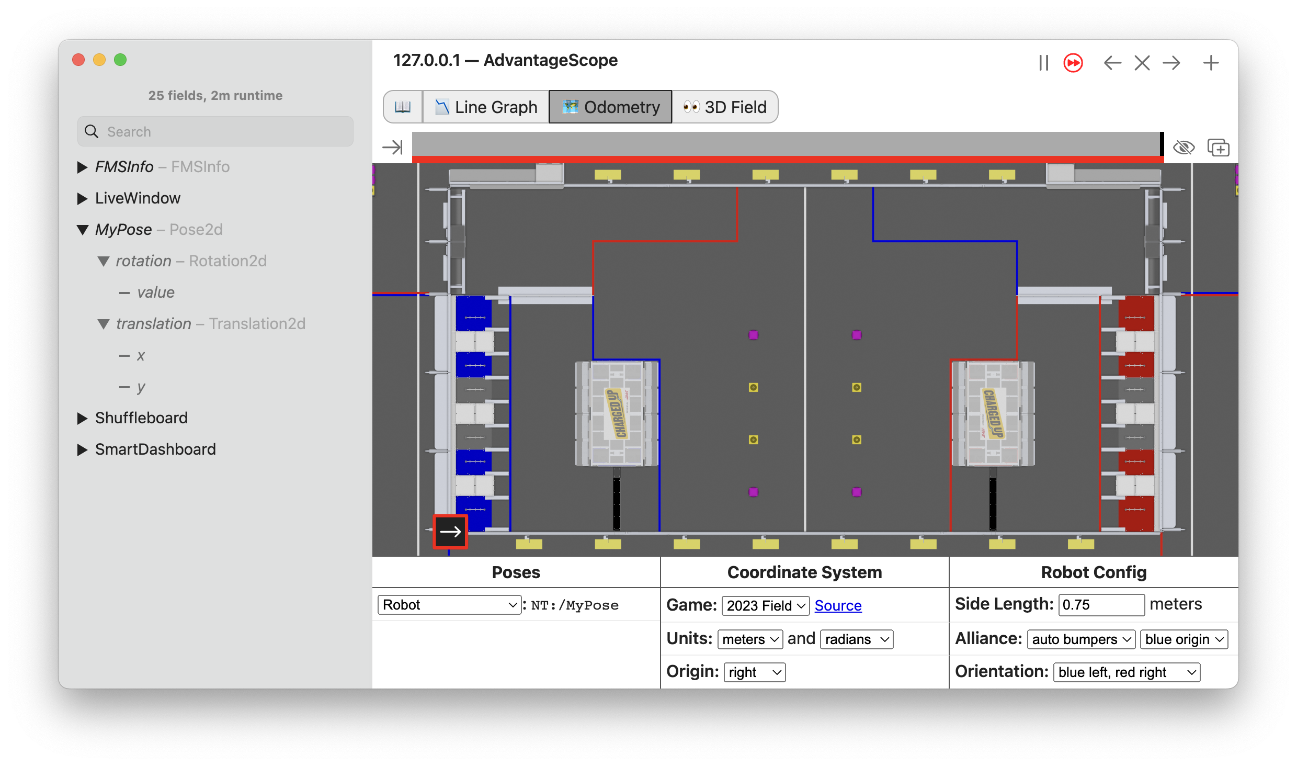Click the robot arrow marker on the field
1297x766 pixels.
coord(450,532)
